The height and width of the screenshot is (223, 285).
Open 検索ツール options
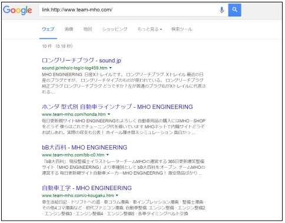coord(182,29)
